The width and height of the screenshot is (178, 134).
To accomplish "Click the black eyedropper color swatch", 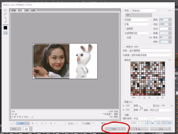I will (x=5, y=28).
